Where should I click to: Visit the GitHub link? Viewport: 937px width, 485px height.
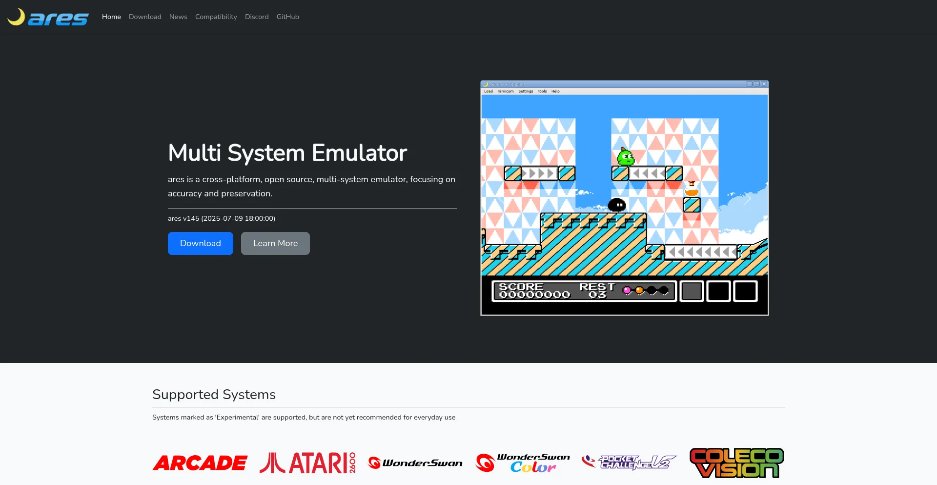pyautogui.click(x=288, y=17)
